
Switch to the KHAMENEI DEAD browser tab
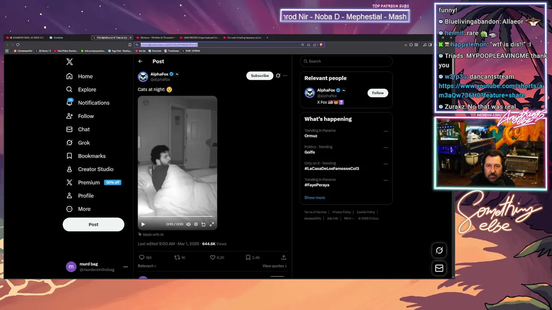[x=26, y=38]
